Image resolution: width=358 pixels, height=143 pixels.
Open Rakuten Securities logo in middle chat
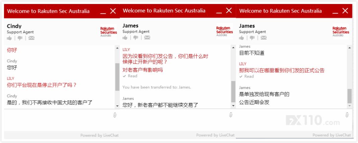pos(225,31)
